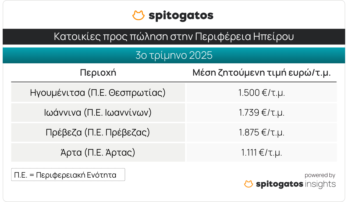Select the Άρτα (Π.Ε. Άρτας) cell

coord(98,153)
